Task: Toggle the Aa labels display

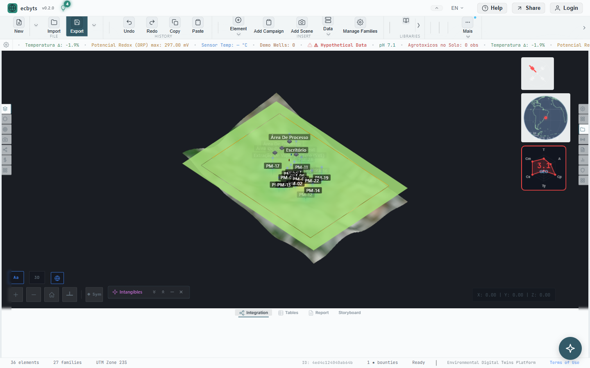Action: coord(16,278)
